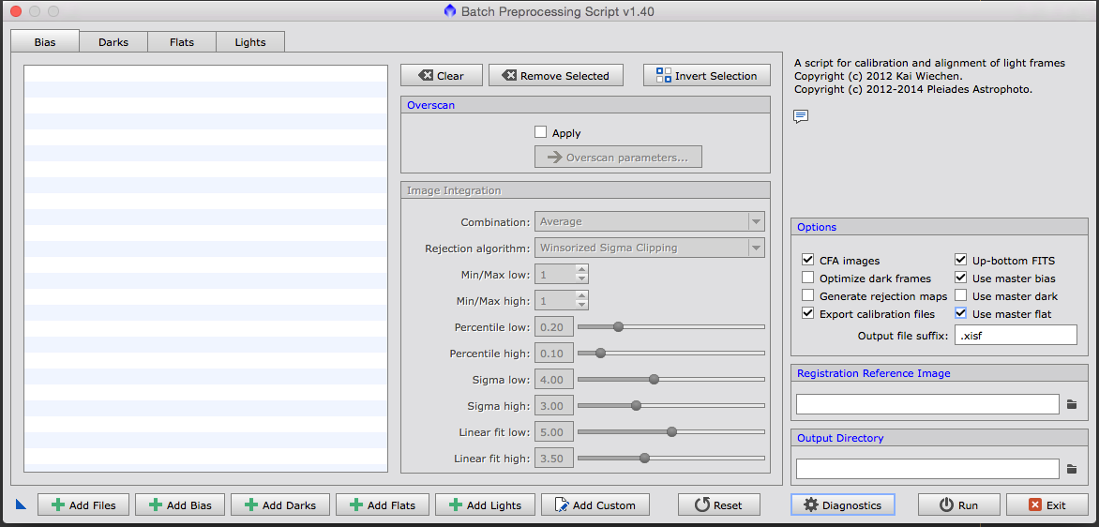1099x527 pixels.
Task: Click Remove Selected button
Action: 556,76
